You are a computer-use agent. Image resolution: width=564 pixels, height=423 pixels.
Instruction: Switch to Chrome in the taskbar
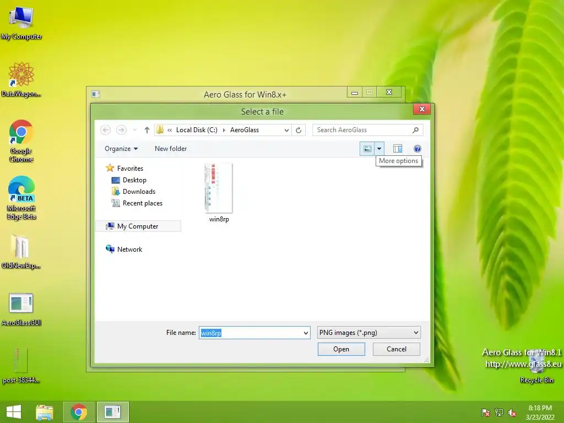(79, 412)
